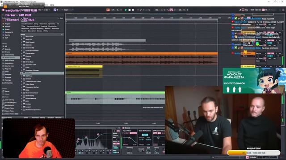Expand the Hybrid Reverb device folder

click(21, 99)
